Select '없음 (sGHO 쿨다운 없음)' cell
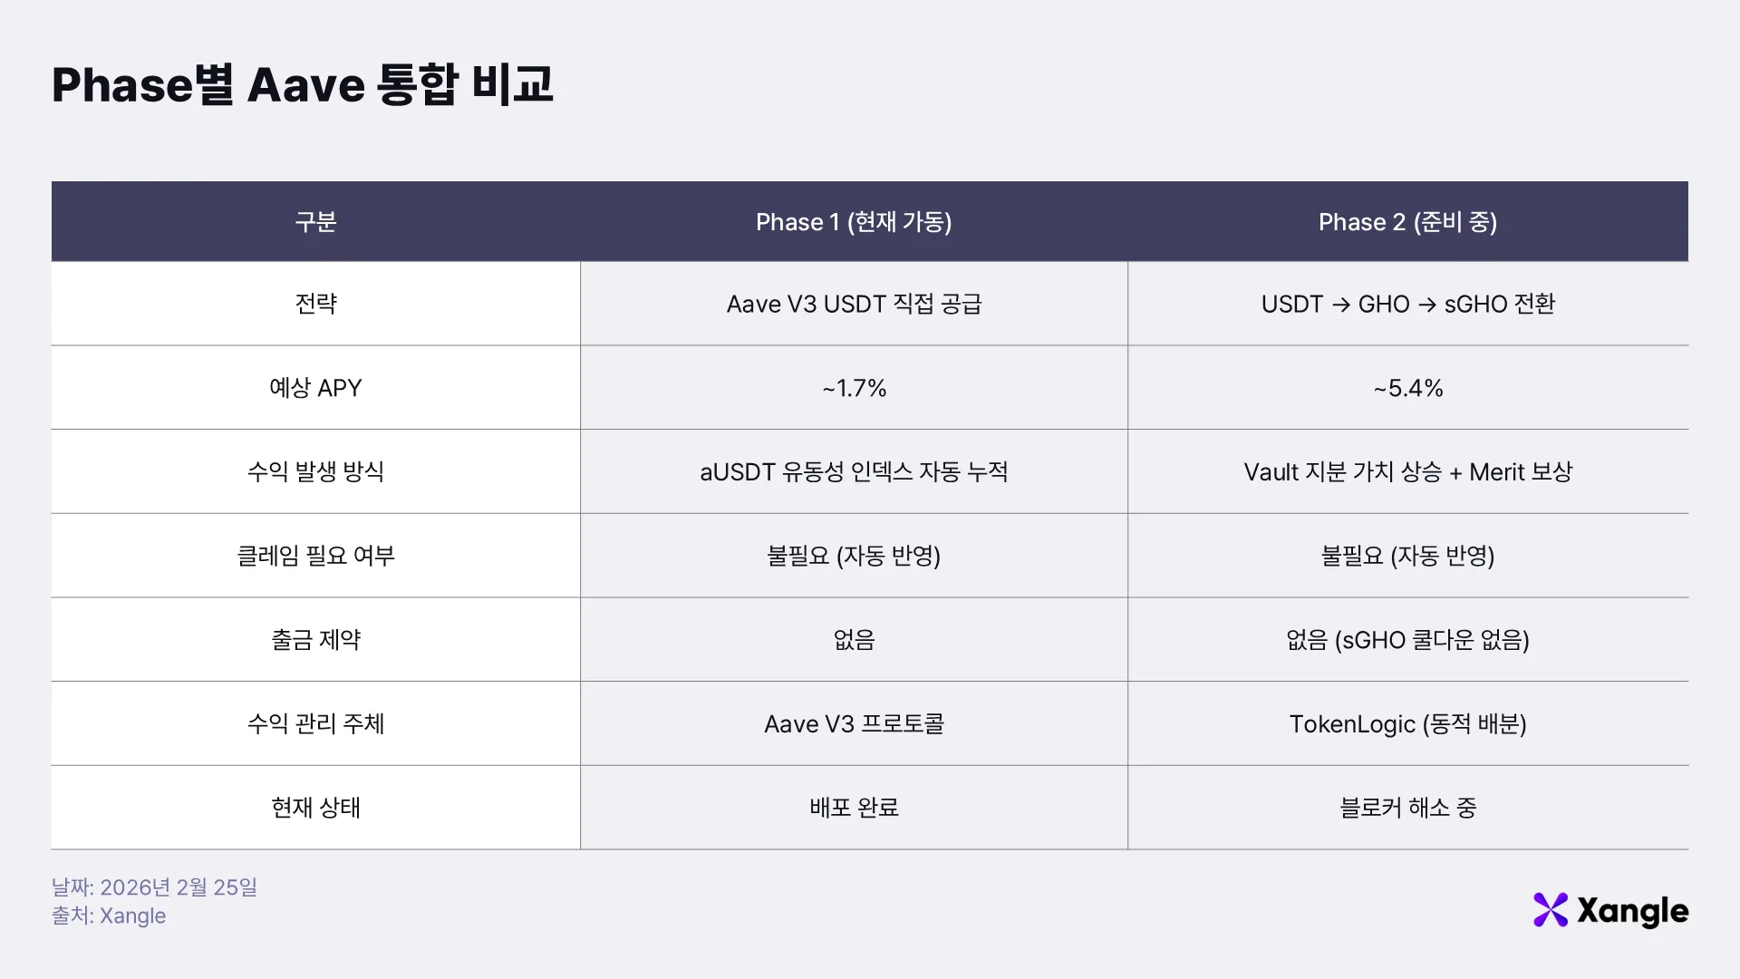The width and height of the screenshot is (1740, 979). (x=1407, y=640)
